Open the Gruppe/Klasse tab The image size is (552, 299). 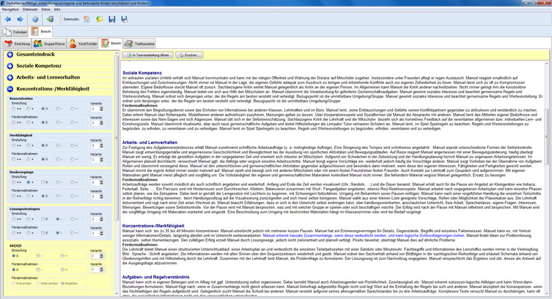pyautogui.click(x=49, y=44)
